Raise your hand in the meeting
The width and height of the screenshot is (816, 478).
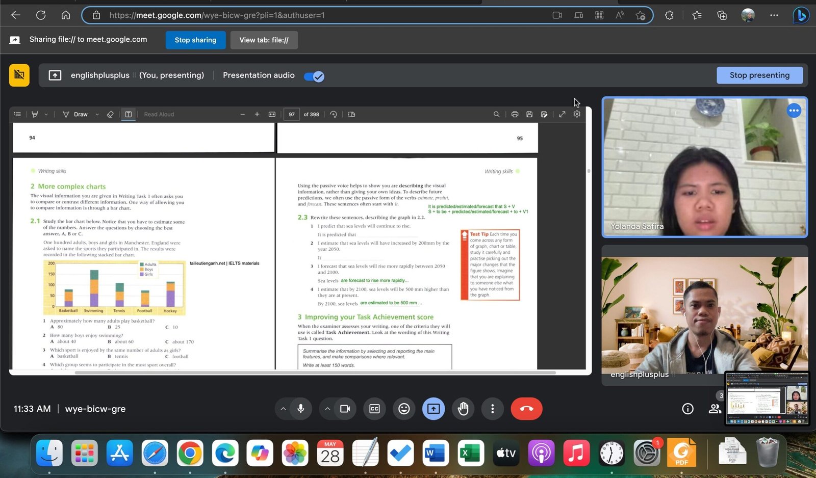coord(463,409)
